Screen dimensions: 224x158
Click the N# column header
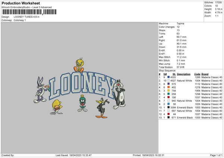coord(165,74)
